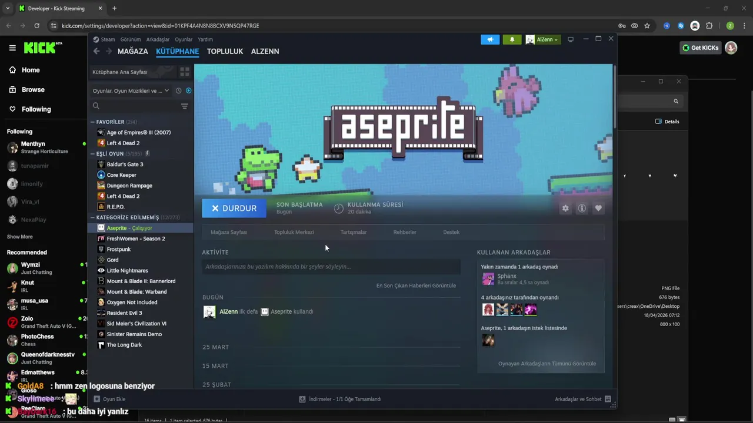
Task: Click En Son Çıkan Haberleri Görüntüle
Action: click(x=416, y=286)
